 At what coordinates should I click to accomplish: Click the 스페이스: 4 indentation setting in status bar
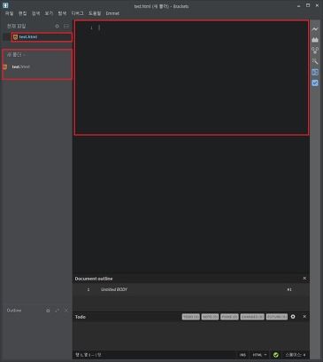pyautogui.click(x=296, y=355)
